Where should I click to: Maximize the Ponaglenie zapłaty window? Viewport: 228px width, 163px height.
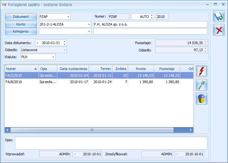(215, 4)
